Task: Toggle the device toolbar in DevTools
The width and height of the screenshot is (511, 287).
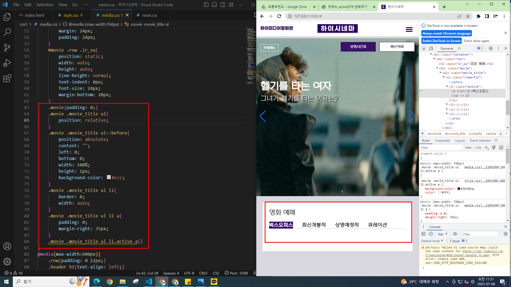Action: coord(431,48)
